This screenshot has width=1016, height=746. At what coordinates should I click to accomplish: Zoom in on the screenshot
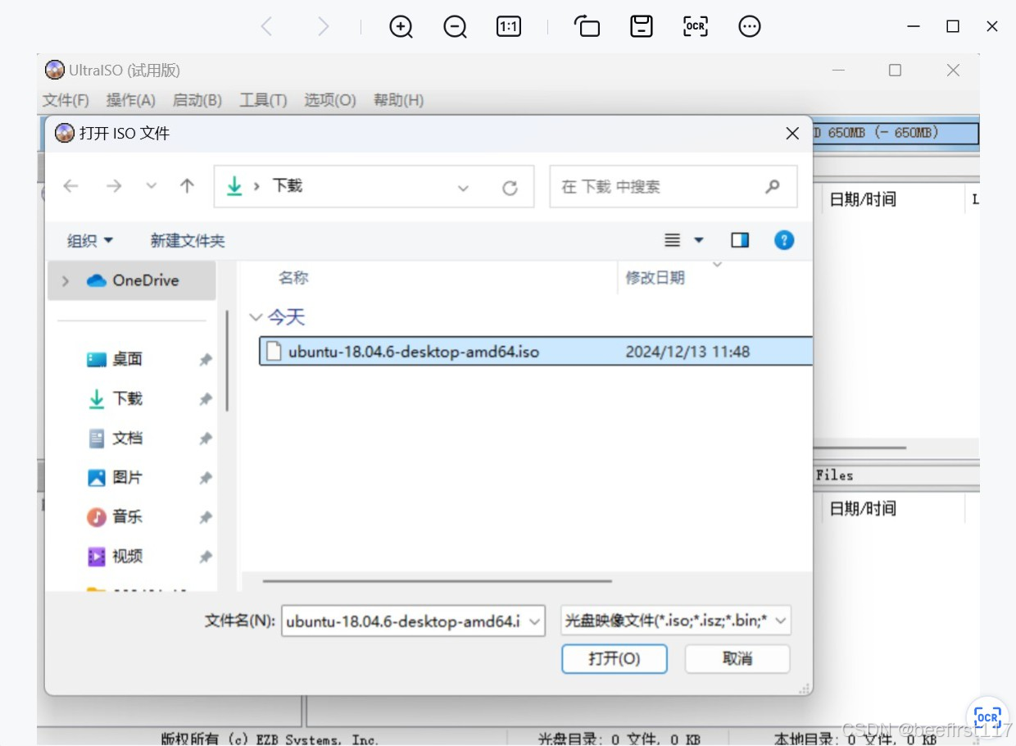coord(401,26)
